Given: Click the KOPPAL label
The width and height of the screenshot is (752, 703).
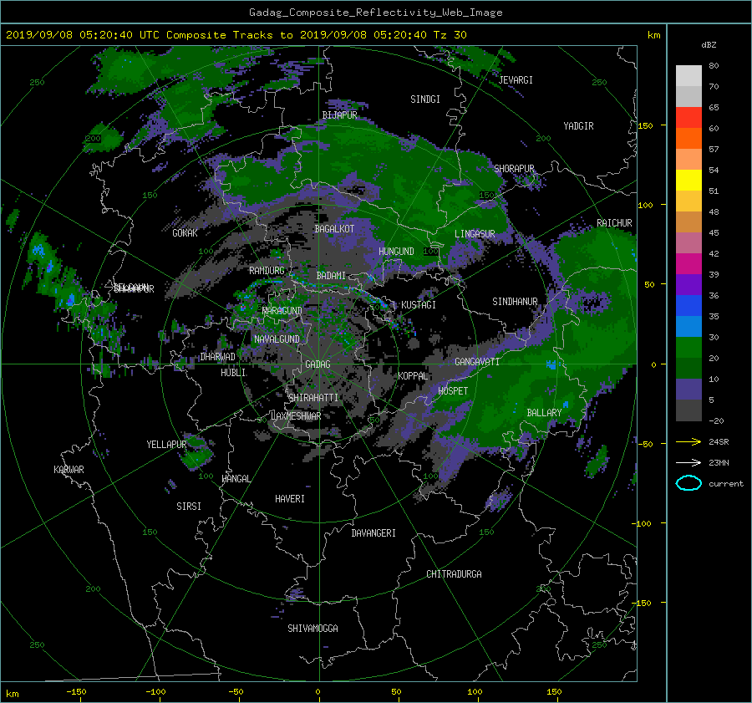Looking at the screenshot, I should pyautogui.click(x=413, y=375).
